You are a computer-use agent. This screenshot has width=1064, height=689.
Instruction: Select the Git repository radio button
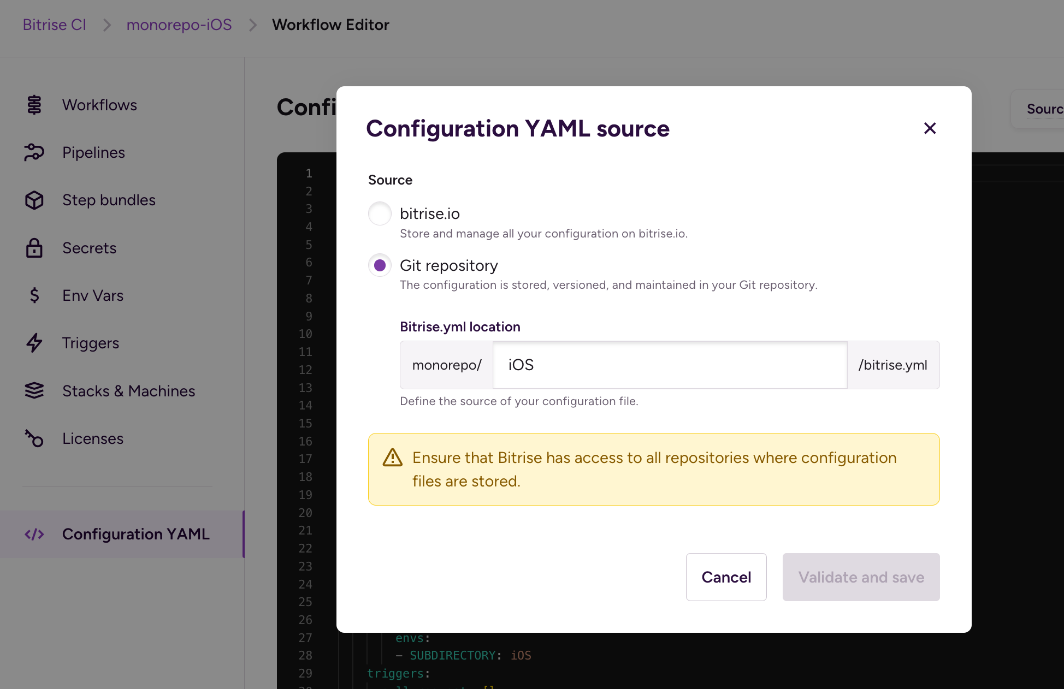click(x=380, y=265)
